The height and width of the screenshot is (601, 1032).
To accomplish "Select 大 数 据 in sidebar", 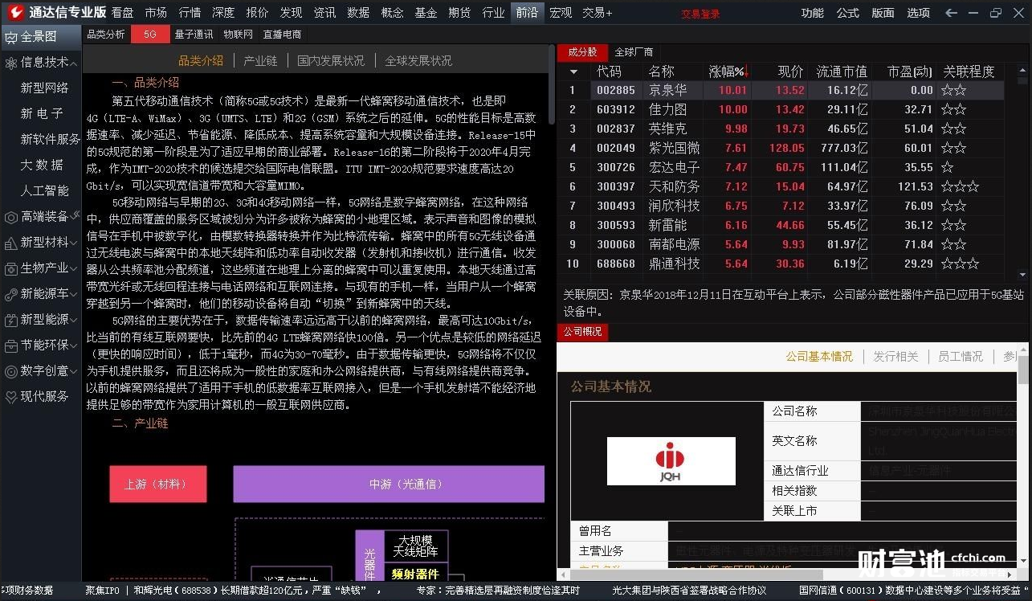I will click(42, 166).
